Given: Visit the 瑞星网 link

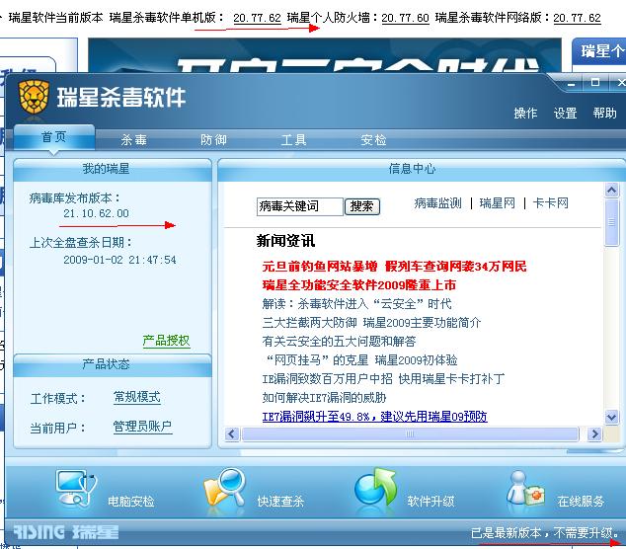Looking at the screenshot, I should 497,203.
